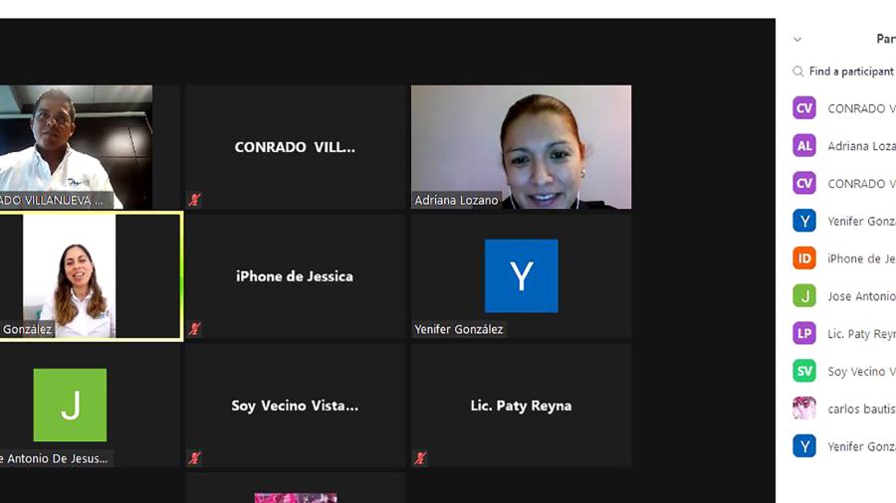Click the muted mic icon on CONRADO VILL... tile
The width and height of the screenshot is (896, 503).
click(195, 200)
